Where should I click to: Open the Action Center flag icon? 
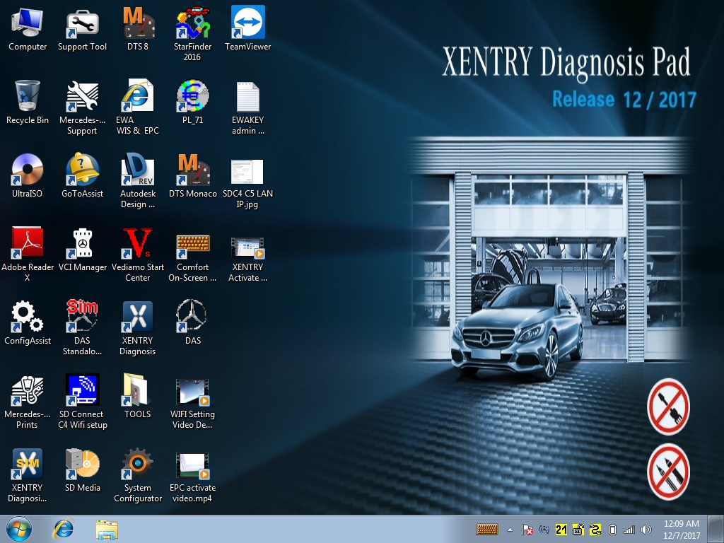pos(527,530)
